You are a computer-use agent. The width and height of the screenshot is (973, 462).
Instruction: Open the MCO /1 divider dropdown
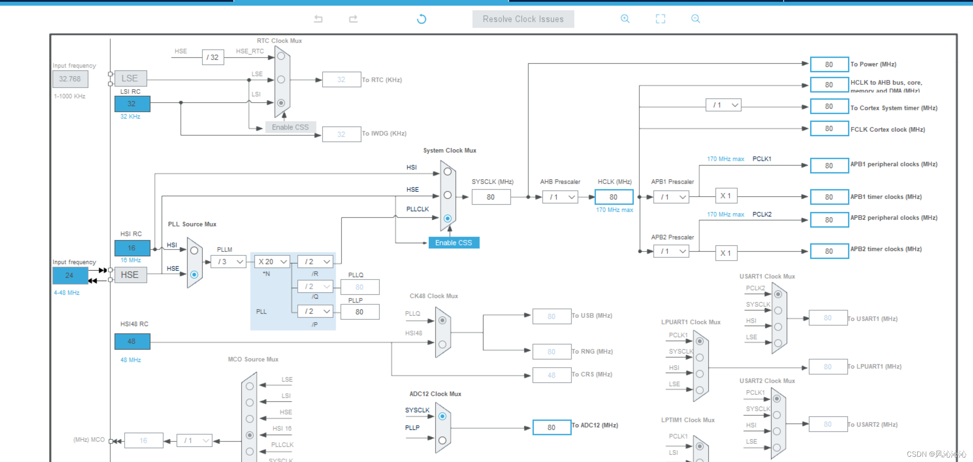(x=195, y=441)
